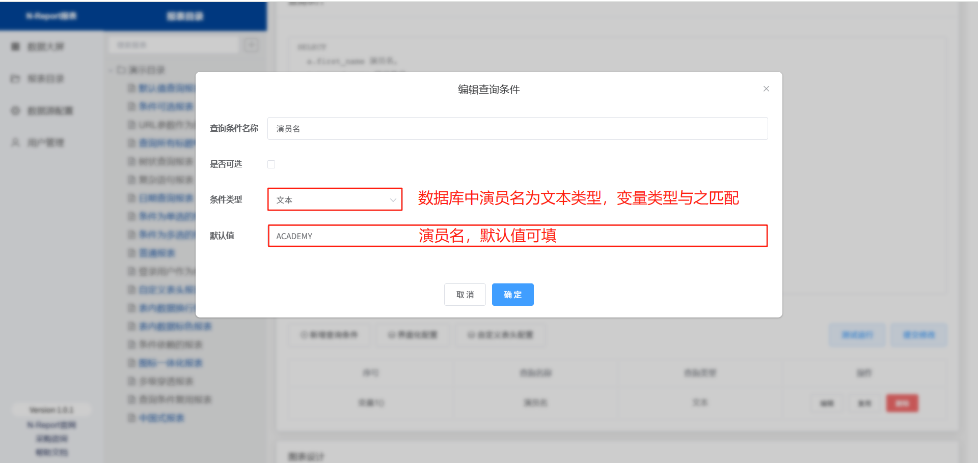978x463 pixels.
Task: Click the 数据源配置 gear icon
Action: (15, 111)
